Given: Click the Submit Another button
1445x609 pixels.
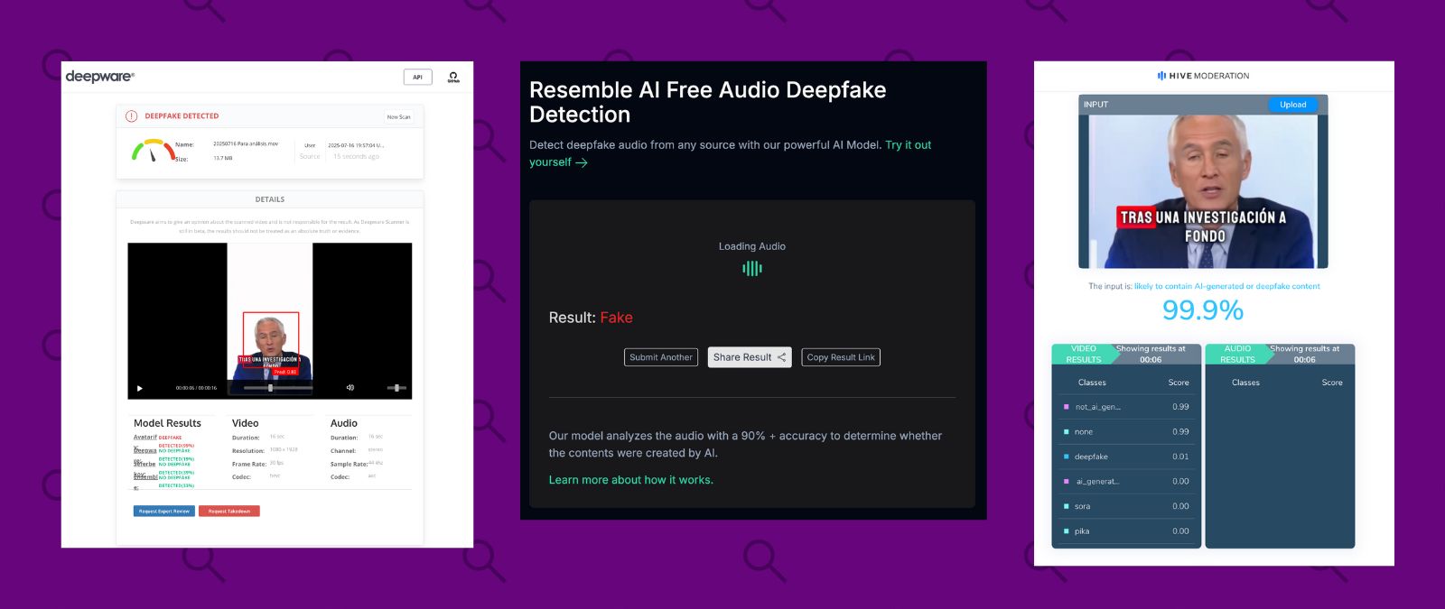Looking at the screenshot, I should point(661,357).
